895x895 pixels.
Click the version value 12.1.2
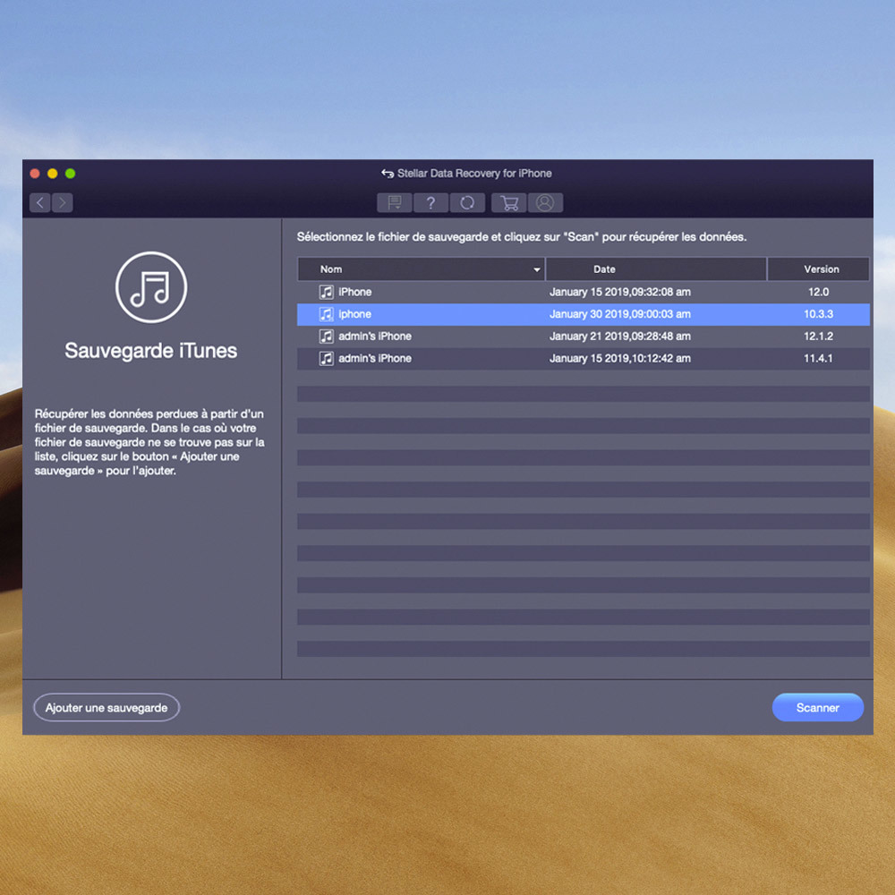(x=819, y=337)
